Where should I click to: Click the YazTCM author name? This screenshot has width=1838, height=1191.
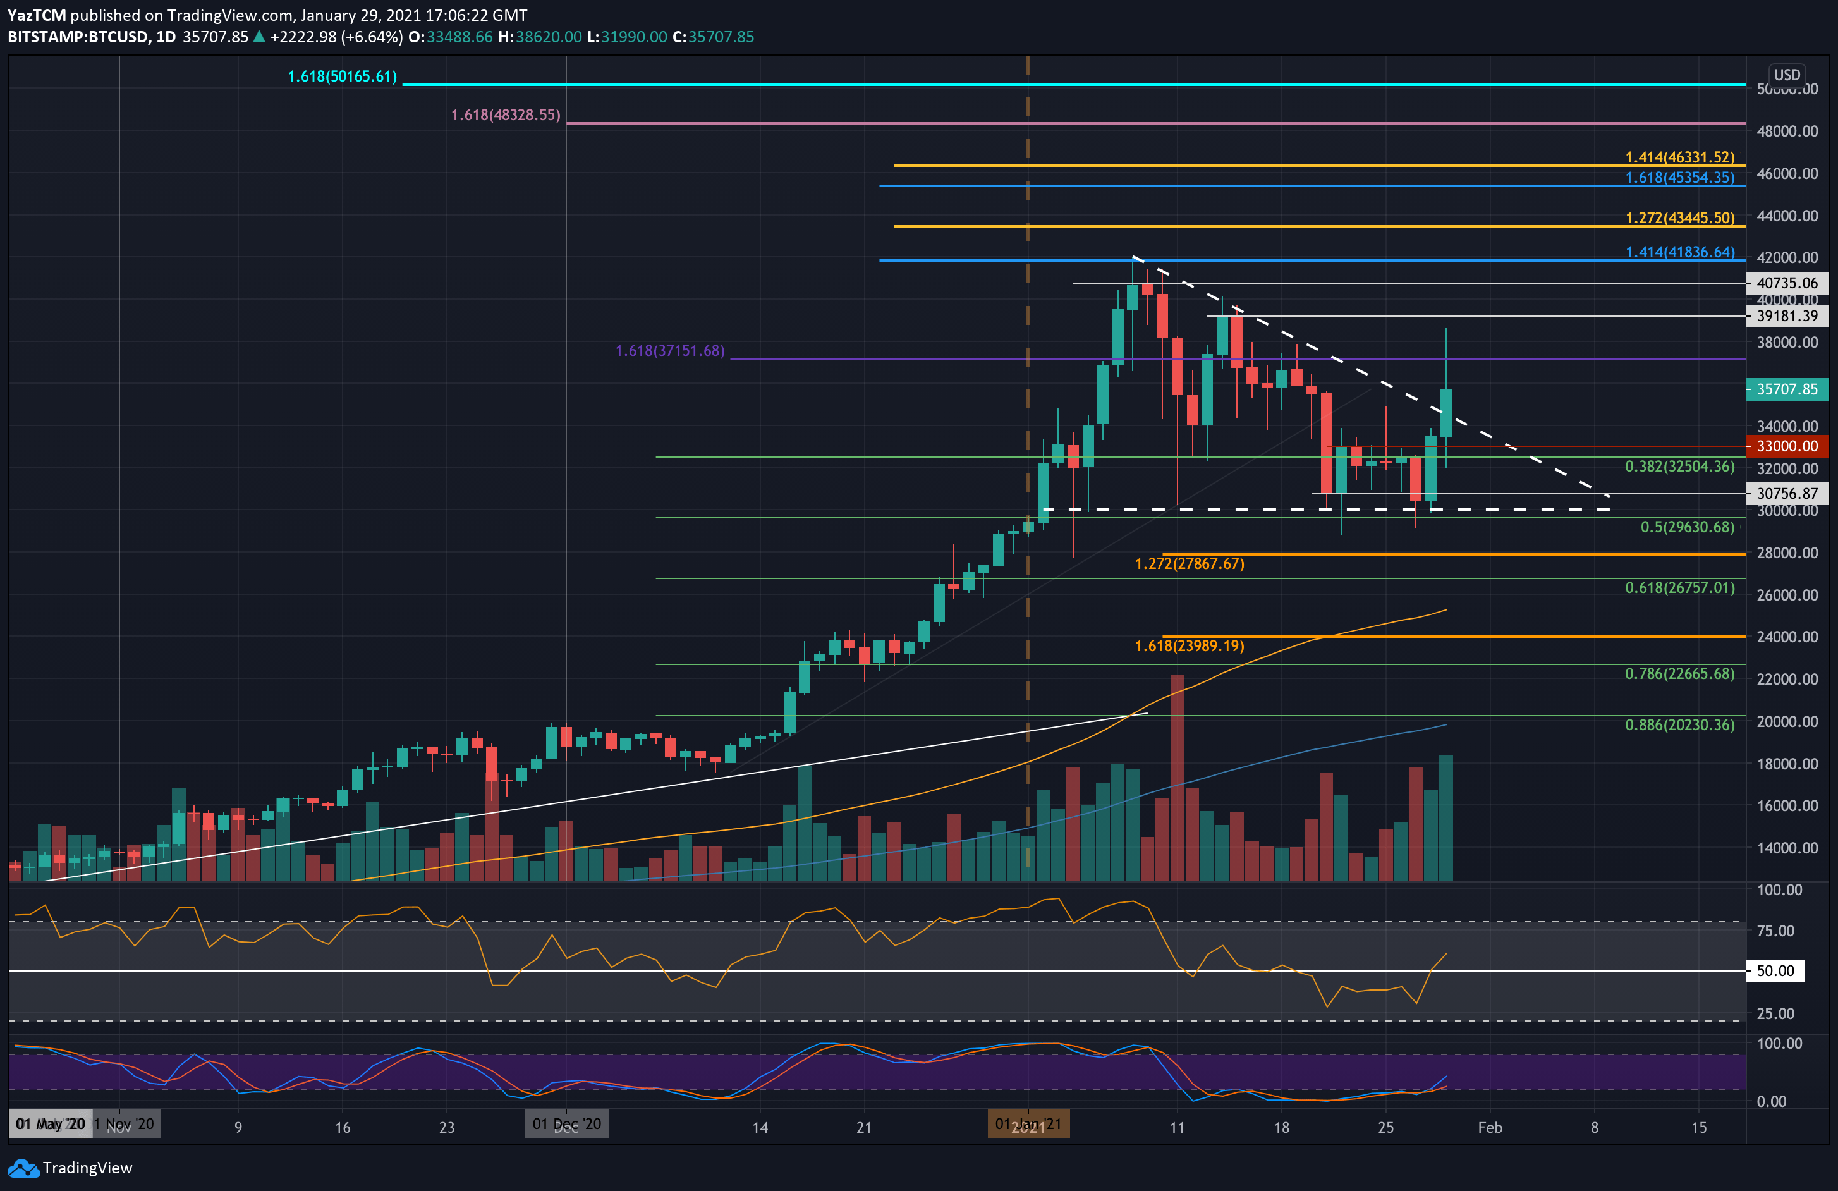tap(36, 15)
